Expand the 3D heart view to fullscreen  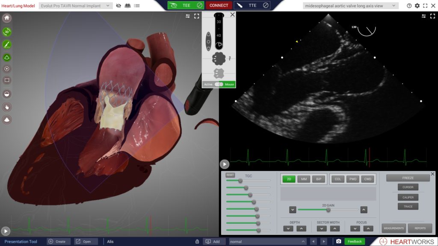coord(197,16)
